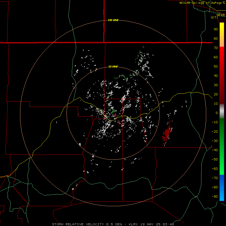Click the "KLRX" station identifier in caption

[134, 224]
